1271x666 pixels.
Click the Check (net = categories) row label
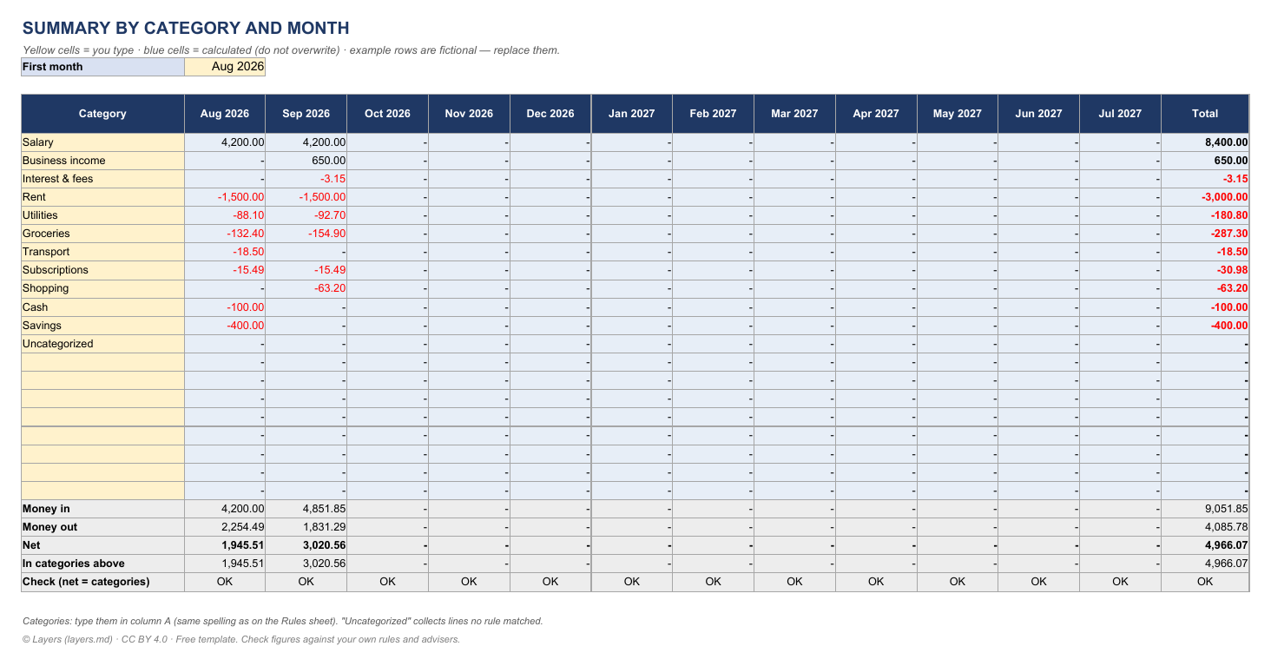pos(103,582)
